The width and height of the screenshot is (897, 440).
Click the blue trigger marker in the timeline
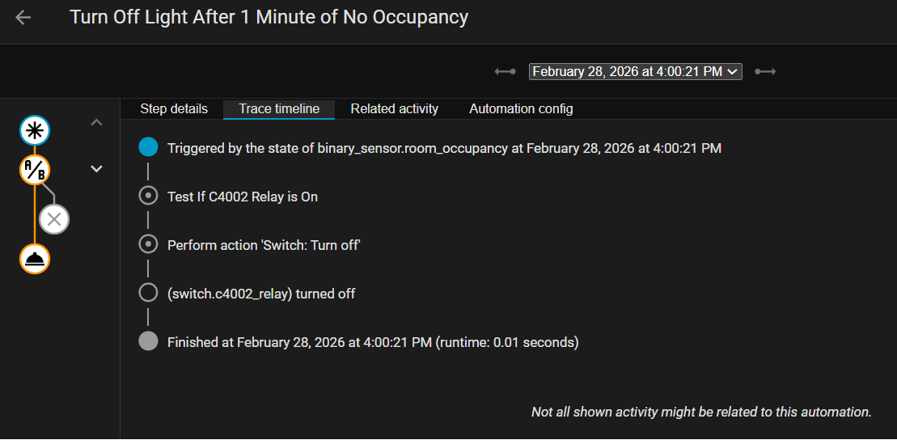click(148, 147)
